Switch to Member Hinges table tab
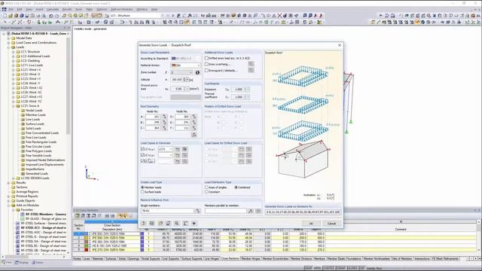This screenshot has height=271, width=482. [x=251, y=259]
